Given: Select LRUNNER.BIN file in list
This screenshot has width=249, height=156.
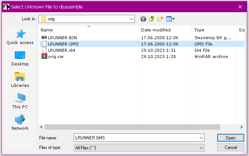Looking at the screenshot, I should (62, 38).
